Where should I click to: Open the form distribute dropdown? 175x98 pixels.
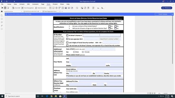pyautogui.click(x=103, y=8)
